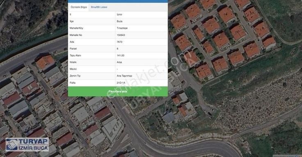Image resolution: width=302 pixels, height=157 pixels.
Task: Open the Bina/BB Listesi tab
Action: (99, 7)
